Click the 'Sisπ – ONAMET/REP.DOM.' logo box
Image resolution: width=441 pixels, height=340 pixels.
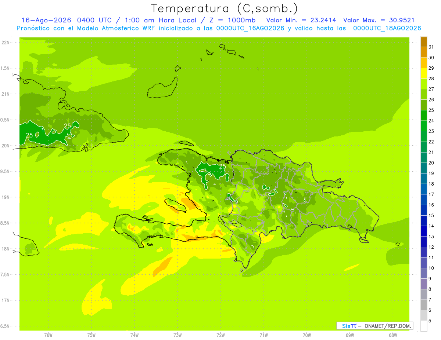374,326
